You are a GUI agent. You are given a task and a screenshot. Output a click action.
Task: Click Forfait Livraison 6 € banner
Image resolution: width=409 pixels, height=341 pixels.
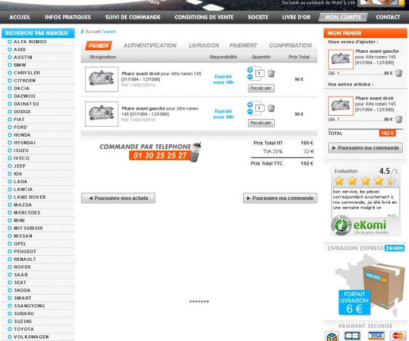(354, 302)
